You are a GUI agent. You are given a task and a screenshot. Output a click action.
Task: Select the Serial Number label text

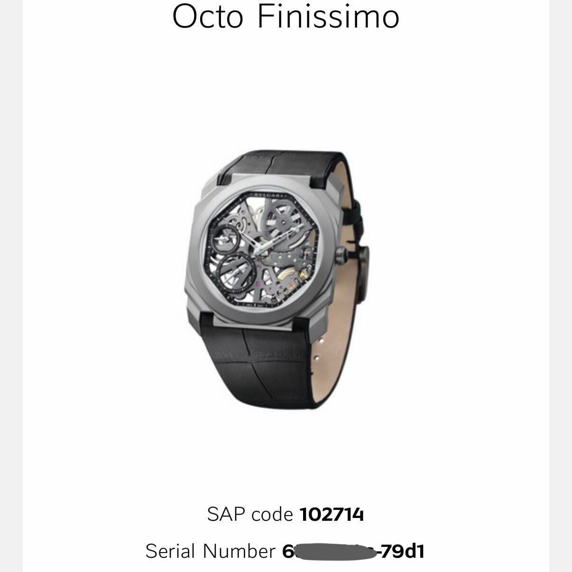click(x=210, y=551)
